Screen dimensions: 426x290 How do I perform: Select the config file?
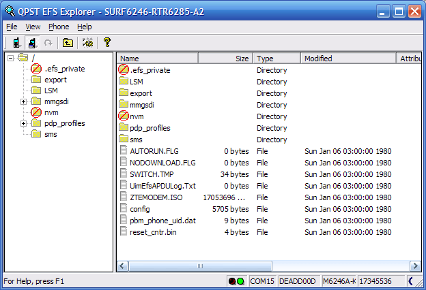pos(140,209)
